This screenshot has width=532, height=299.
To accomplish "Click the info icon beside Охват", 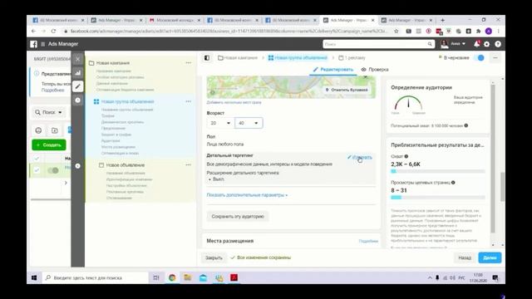I will 406,156.
